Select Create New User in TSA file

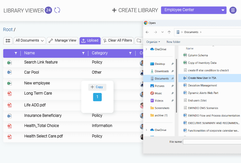pyautogui.click(x=210, y=78)
